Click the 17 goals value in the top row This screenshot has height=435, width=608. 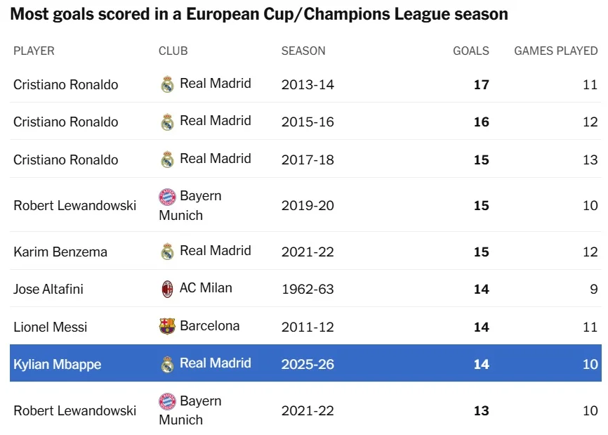click(481, 85)
